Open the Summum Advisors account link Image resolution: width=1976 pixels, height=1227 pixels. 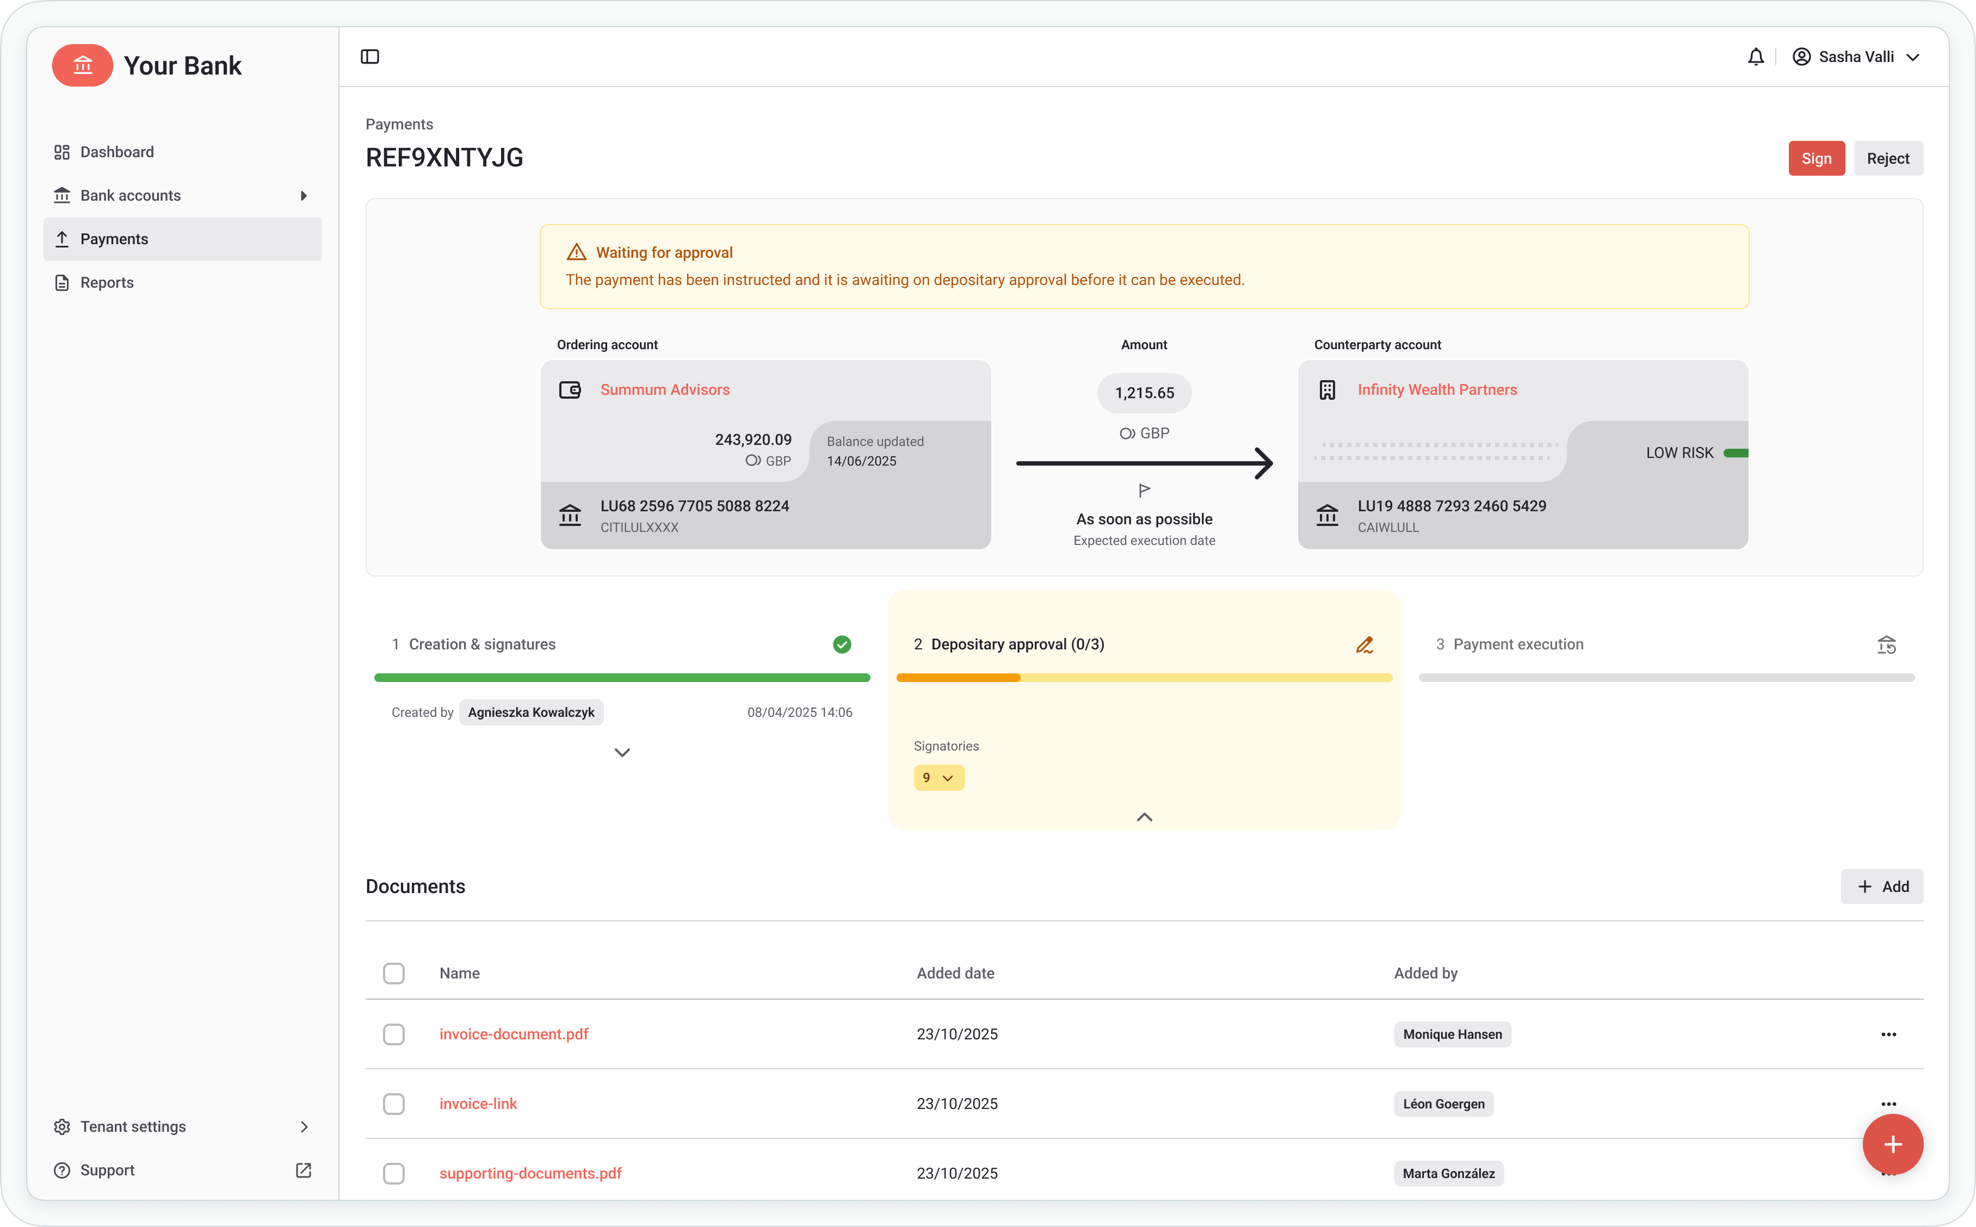click(x=665, y=389)
